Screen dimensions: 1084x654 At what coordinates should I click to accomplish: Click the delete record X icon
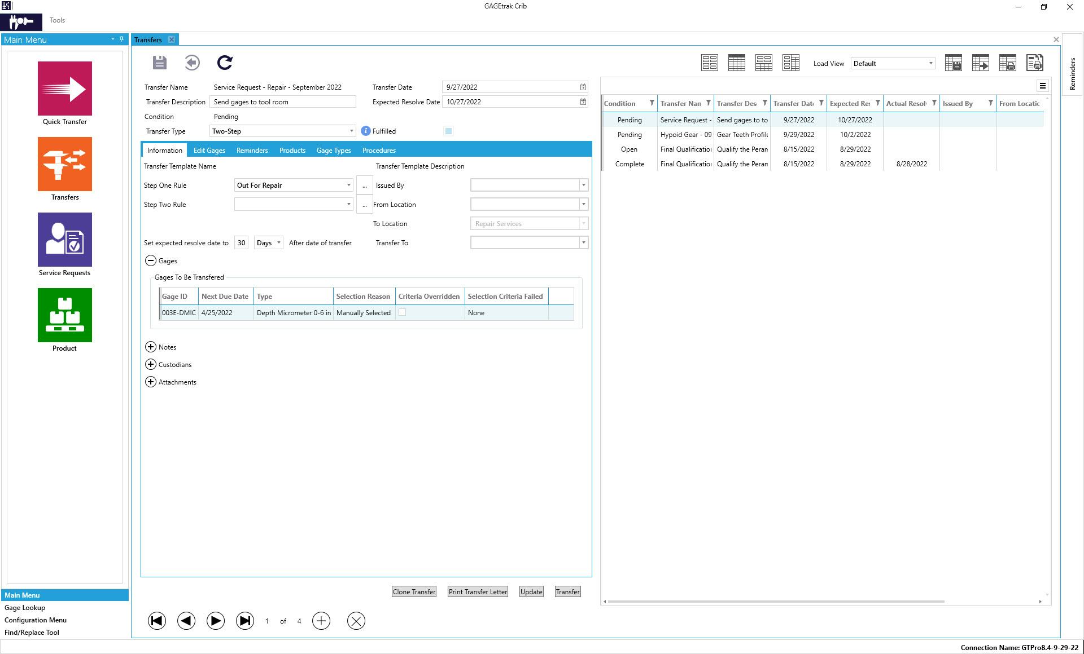[356, 621]
